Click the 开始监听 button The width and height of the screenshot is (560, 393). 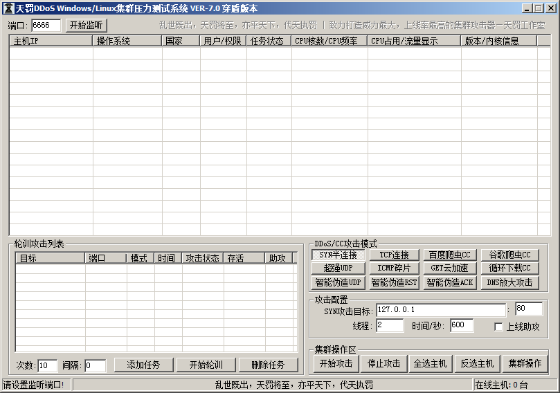[x=87, y=25]
